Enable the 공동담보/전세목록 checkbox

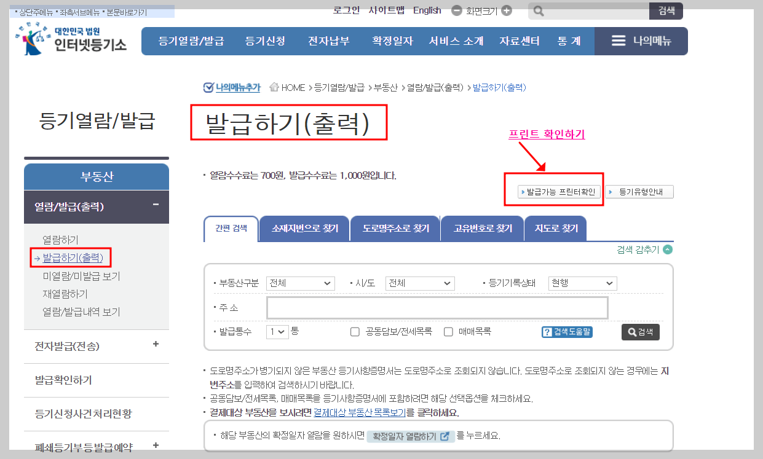click(355, 332)
